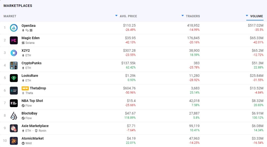Click CryptoPunks average price $137.55k
This screenshot has width=267, height=147.
click(128, 63)
